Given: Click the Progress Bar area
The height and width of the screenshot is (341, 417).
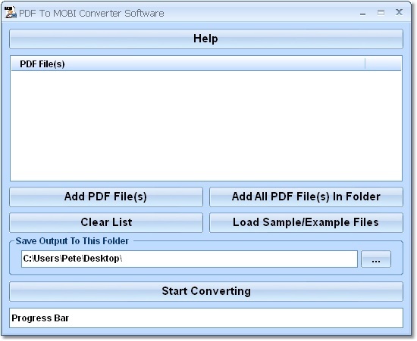Looking at the screenshot, I should [206, 318].
